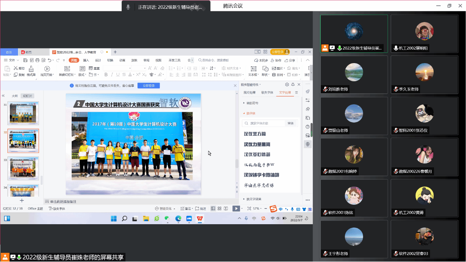Open the 新建幻灯片 dropdown
Viewport: 466px width, 262px height.
tap(67, 75)
